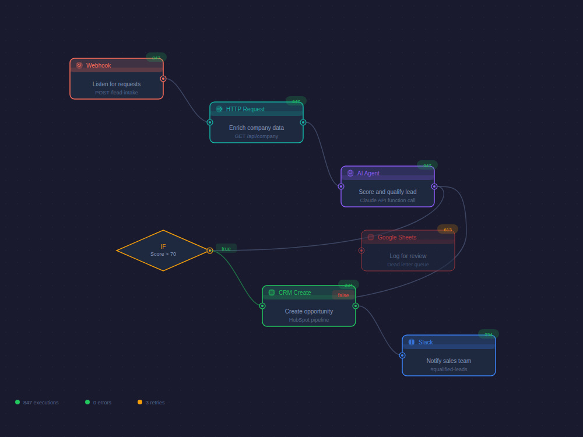
Task: Click the "Google Sheets" node title
Action: [x=397, y=237]
